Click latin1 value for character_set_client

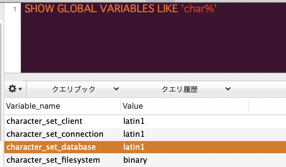click(134, 121)
